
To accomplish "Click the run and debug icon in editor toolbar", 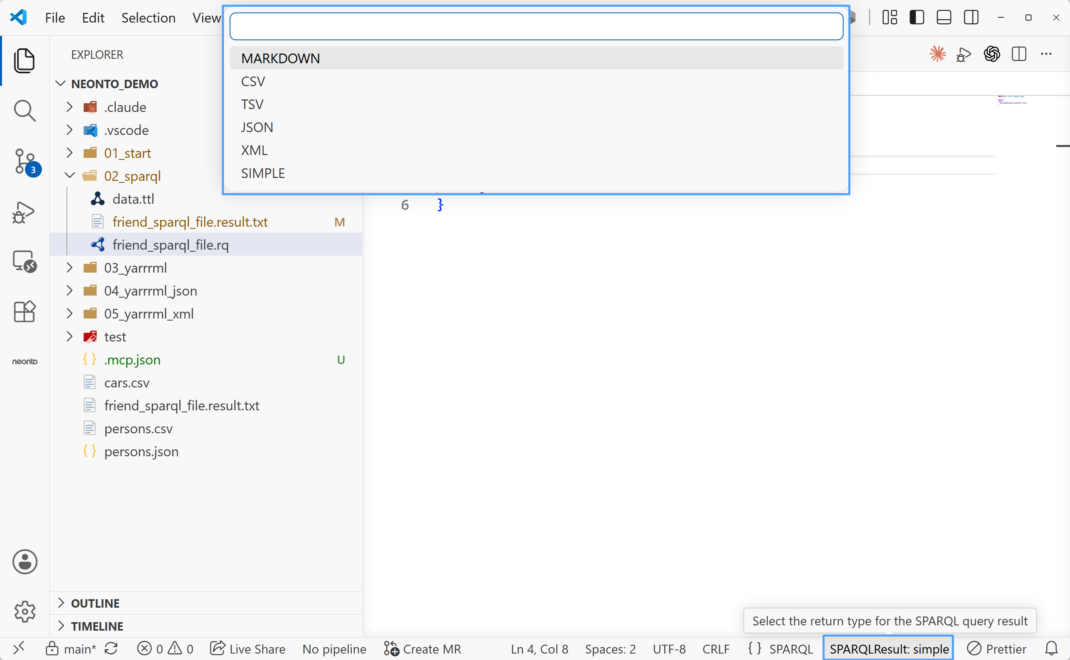I will pos(964,54).
